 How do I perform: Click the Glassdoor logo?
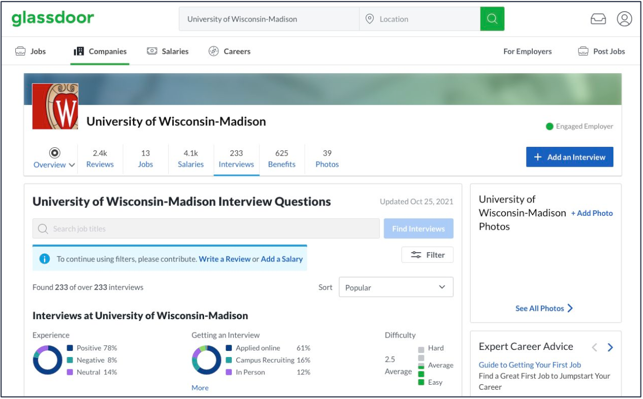pyautogui.click(x=53, y=19)
